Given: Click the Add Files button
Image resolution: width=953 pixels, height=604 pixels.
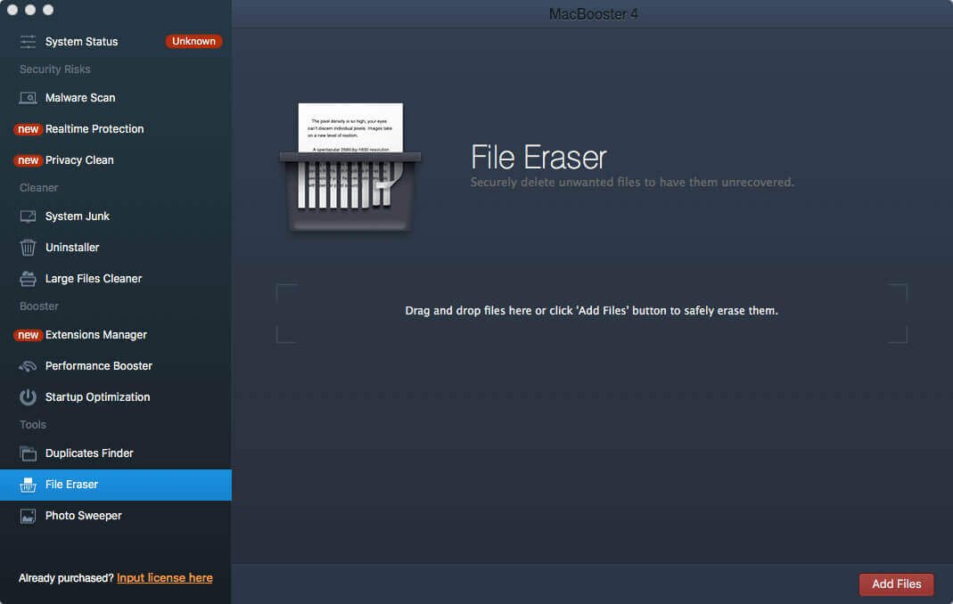Looking at the screenshot, I should tap(897, 584).
